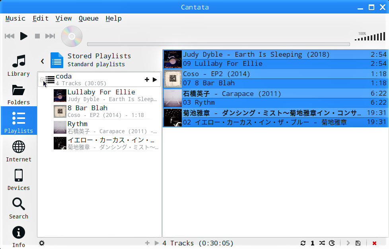Switch to the Folders view
389x249 pixels.
(19, 94)
